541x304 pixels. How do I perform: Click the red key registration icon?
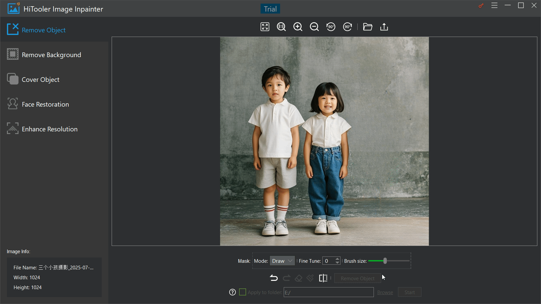pyautogui.click(x=481, y=6)
